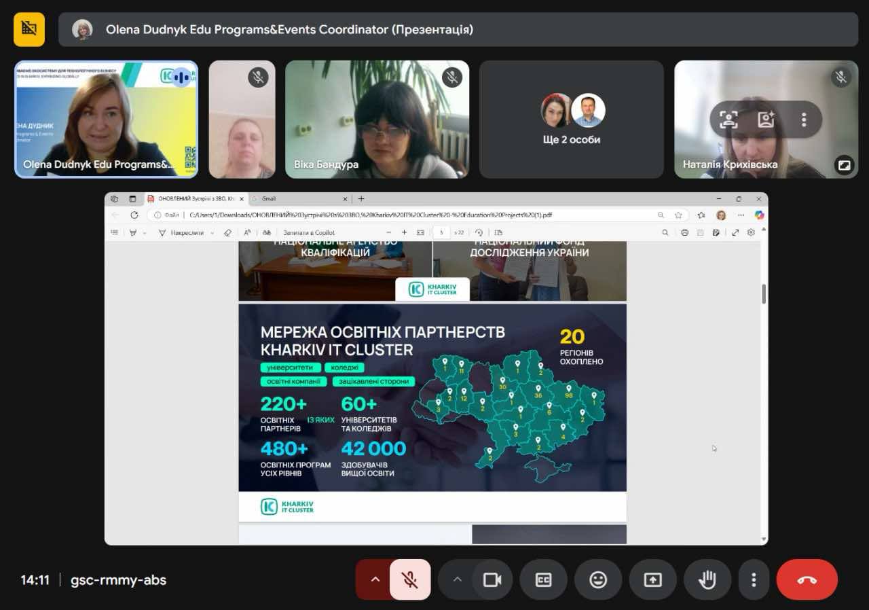Open Edge 'Settings and more' three-dot menu
Viewport: 869px width, 610px height.
741,215
